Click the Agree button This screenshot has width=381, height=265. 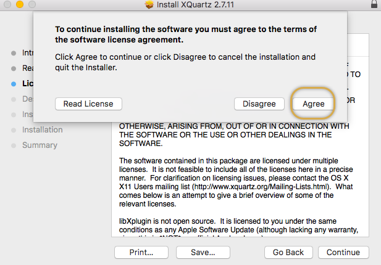(x=313, y=104)
